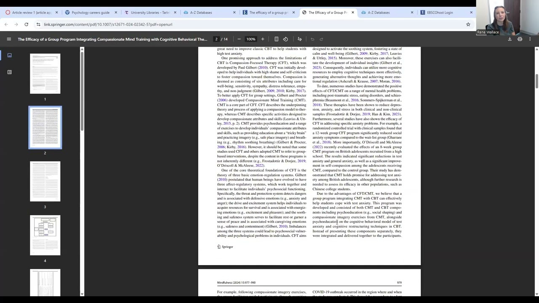Bookmark this page with the star
Image resolution: width=539 pixels, height=303 pixels.
tap(468, 24)
